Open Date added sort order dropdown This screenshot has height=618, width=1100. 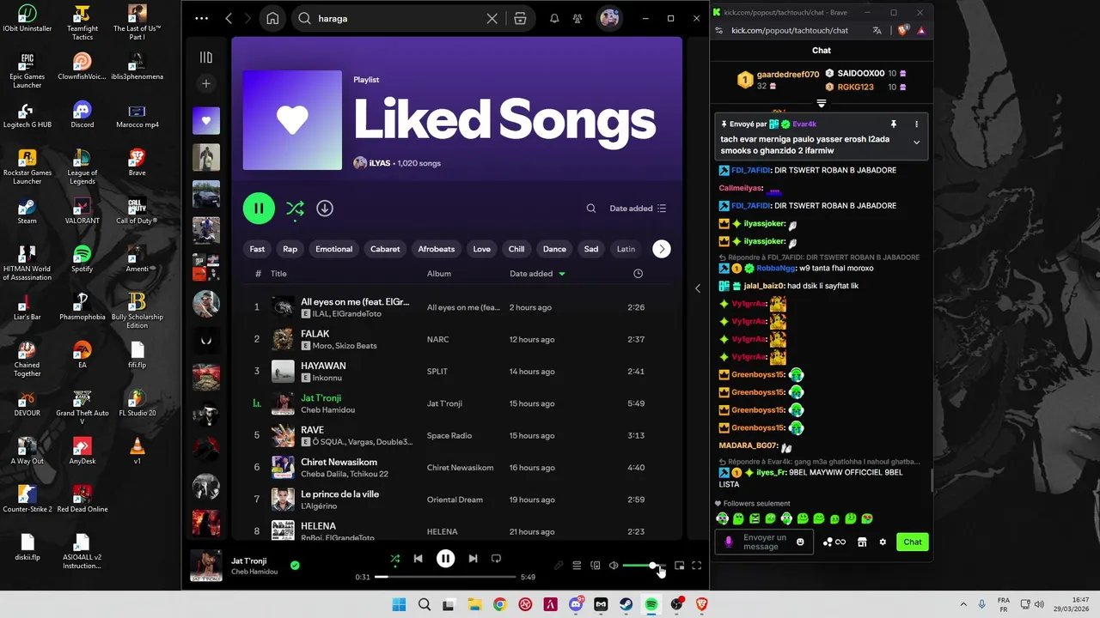[638, 209]
